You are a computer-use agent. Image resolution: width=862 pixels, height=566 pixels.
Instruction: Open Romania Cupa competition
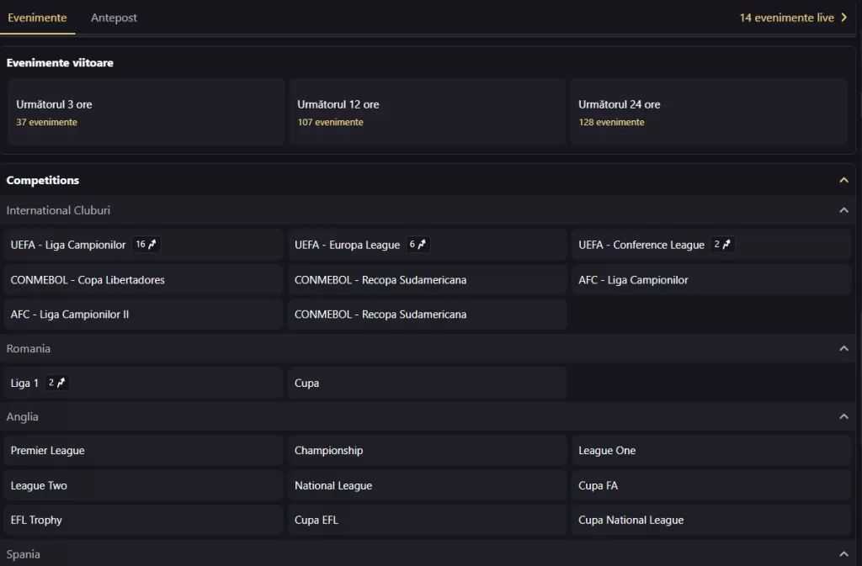click(427, 384)
